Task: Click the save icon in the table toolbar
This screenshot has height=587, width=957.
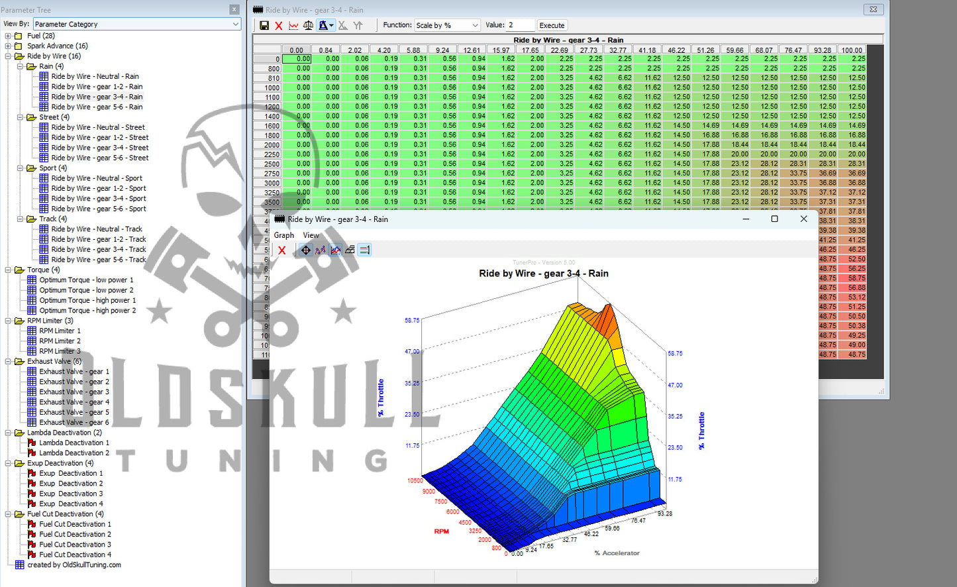Action: [x=264, y=26]
